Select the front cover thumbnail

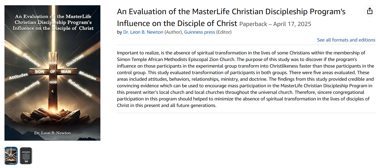11,156
